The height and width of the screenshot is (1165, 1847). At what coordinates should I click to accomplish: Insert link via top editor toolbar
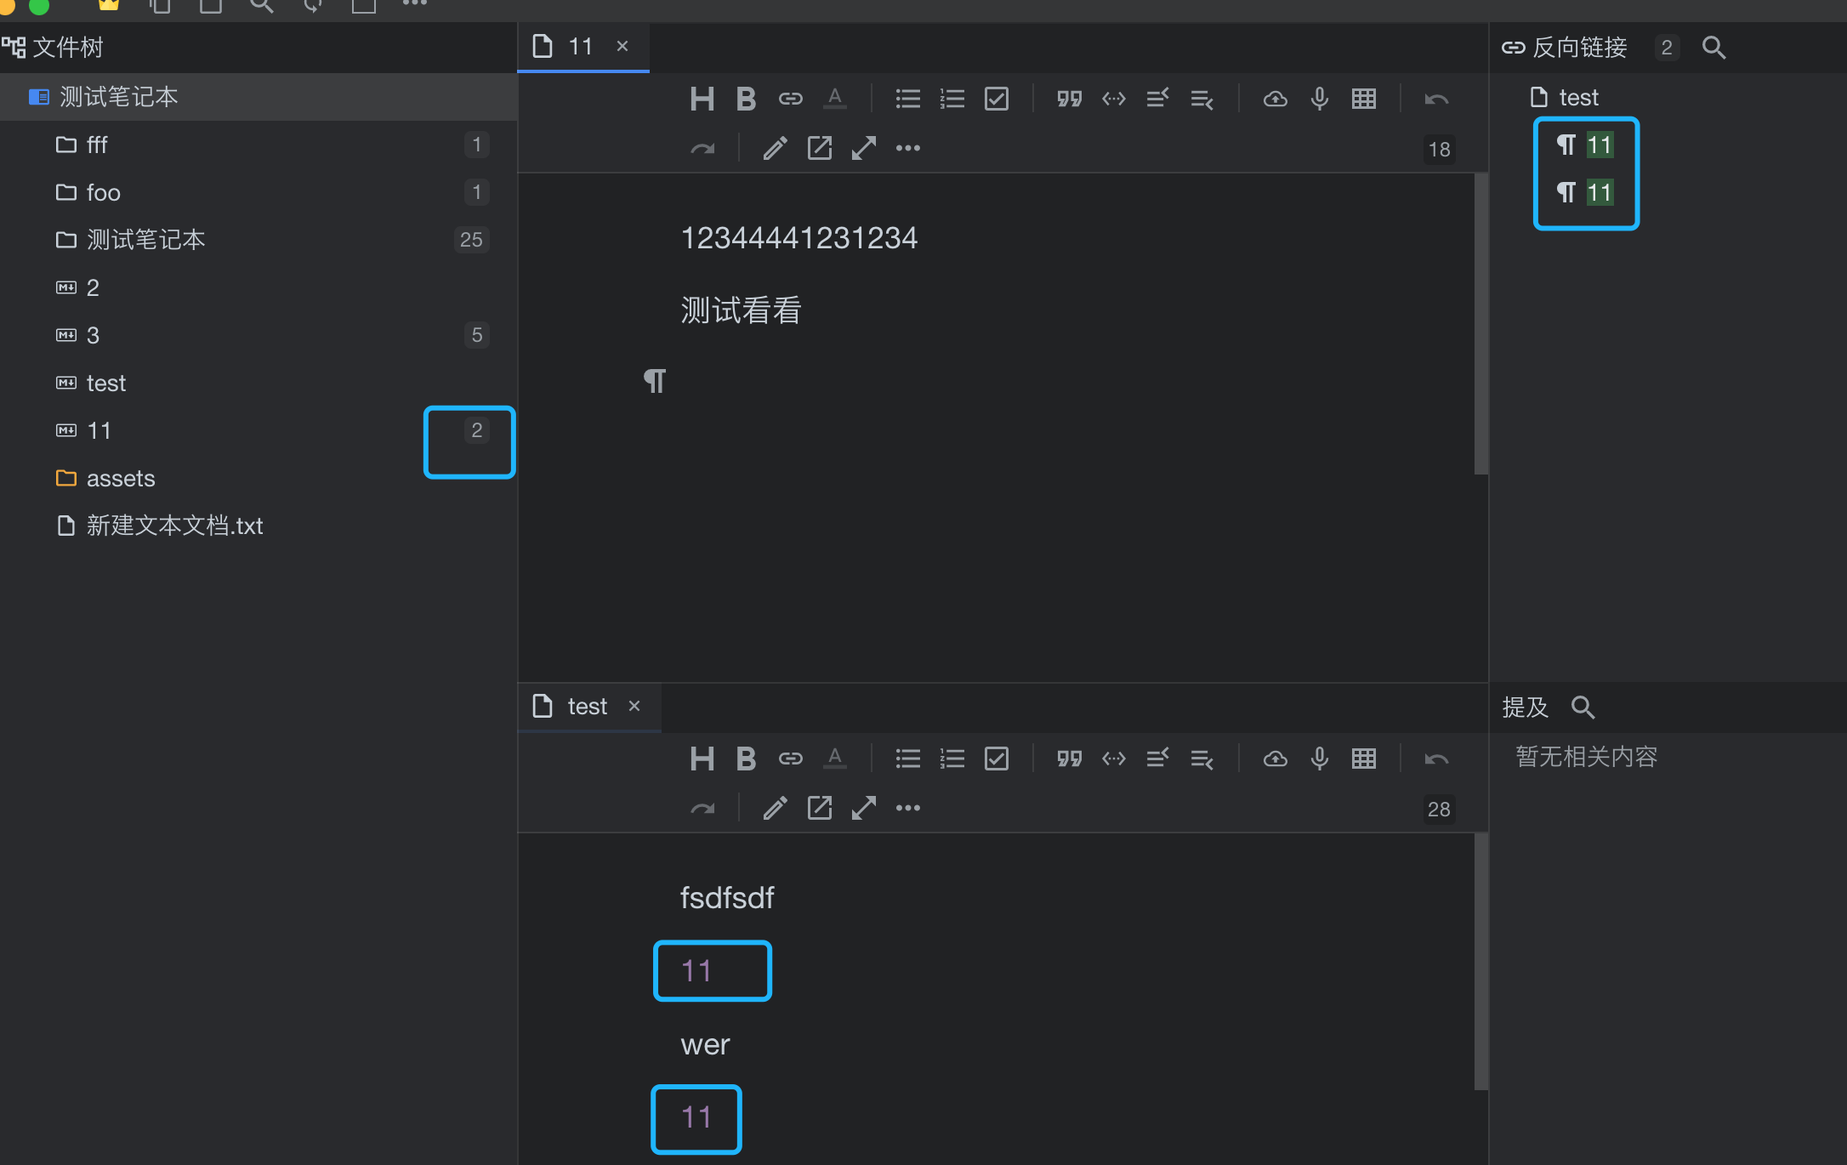(x=790, y=99)
